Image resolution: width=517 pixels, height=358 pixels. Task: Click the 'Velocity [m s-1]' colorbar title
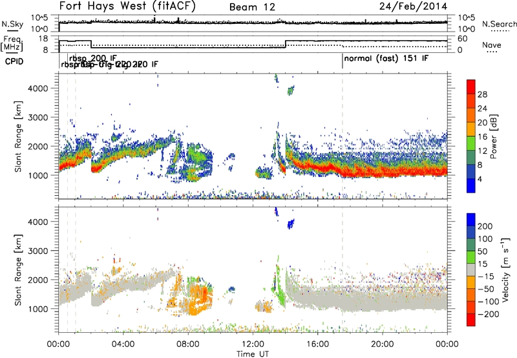pyautogui.click(x=505, y=269)
